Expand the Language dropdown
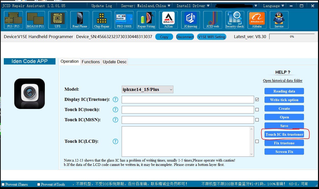This screenshot has width=319, height=189. click(274, 6)
